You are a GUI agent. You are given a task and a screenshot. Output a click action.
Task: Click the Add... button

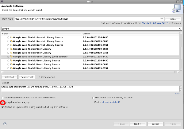(x=173, y=19)
